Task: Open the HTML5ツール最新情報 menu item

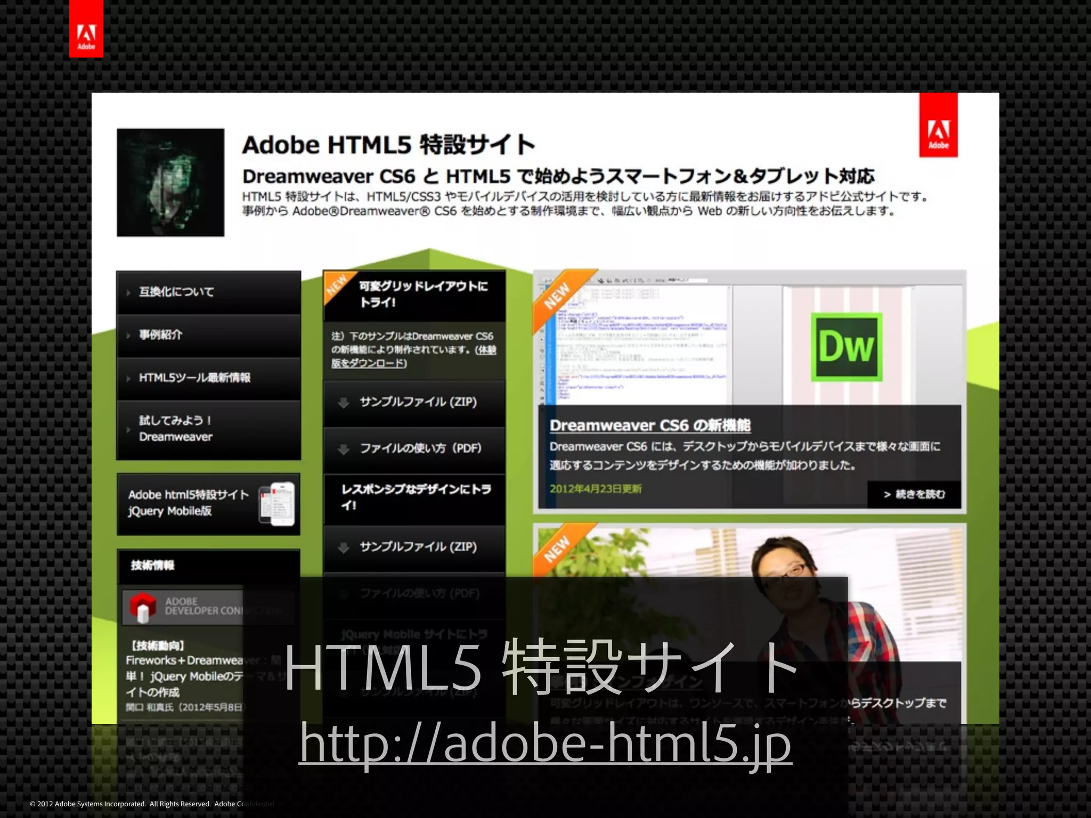Action: click(x=208, y=378)
